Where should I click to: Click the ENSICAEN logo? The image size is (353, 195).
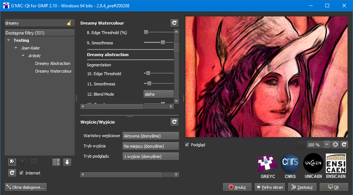336,166
